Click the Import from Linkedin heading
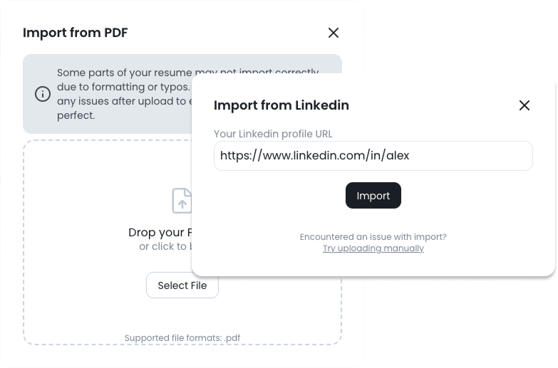 click(x=281, y=105)
